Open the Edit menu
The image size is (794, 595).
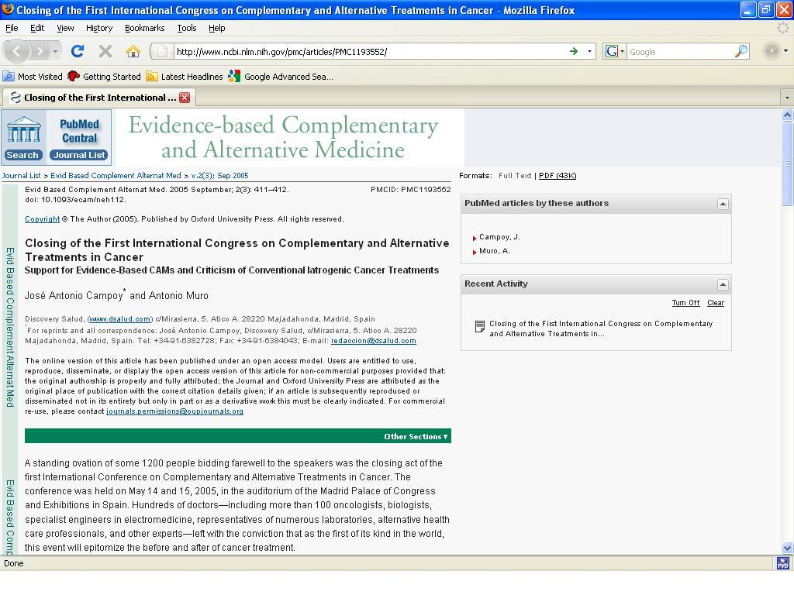(37, 28)
